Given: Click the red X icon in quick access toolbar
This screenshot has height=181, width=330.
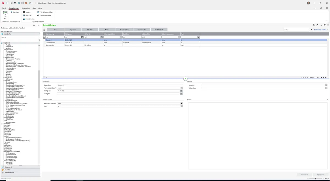Looking at the screenshot, I should point(26,3).
